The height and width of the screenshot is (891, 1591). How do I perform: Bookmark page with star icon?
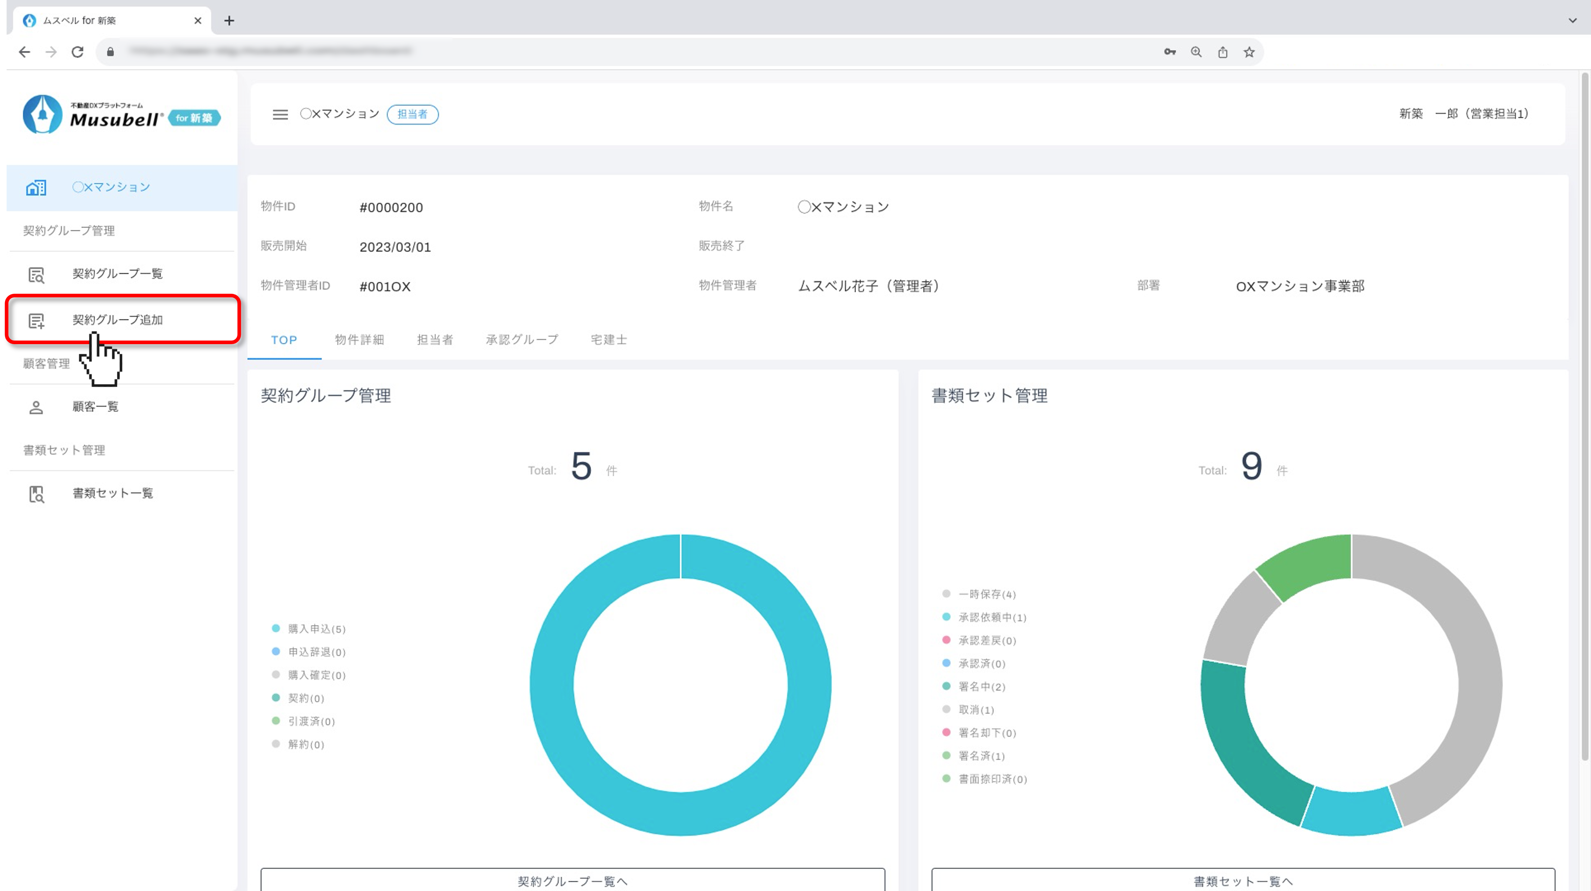(1249, 52)
